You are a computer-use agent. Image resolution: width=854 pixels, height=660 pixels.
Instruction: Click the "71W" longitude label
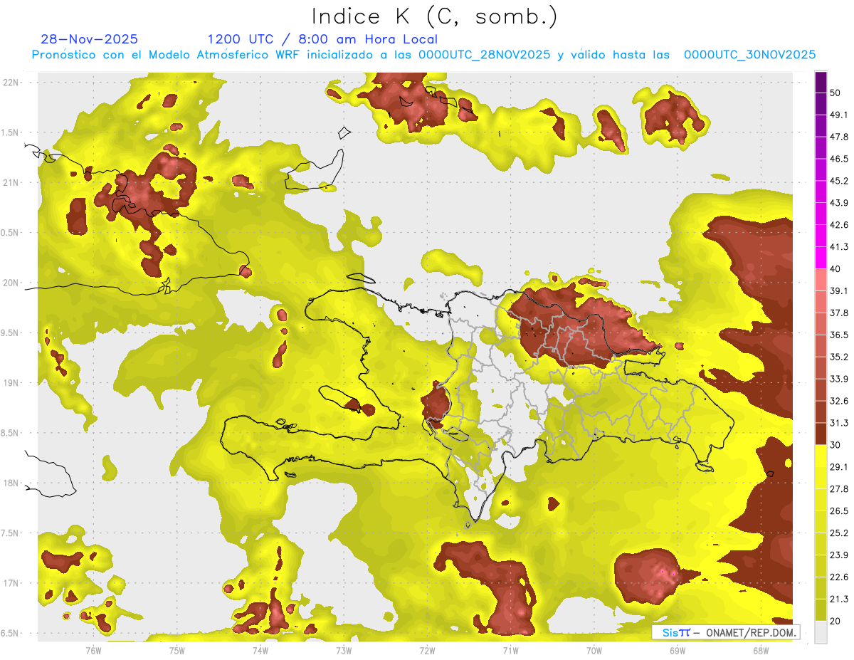pos(510,651)
